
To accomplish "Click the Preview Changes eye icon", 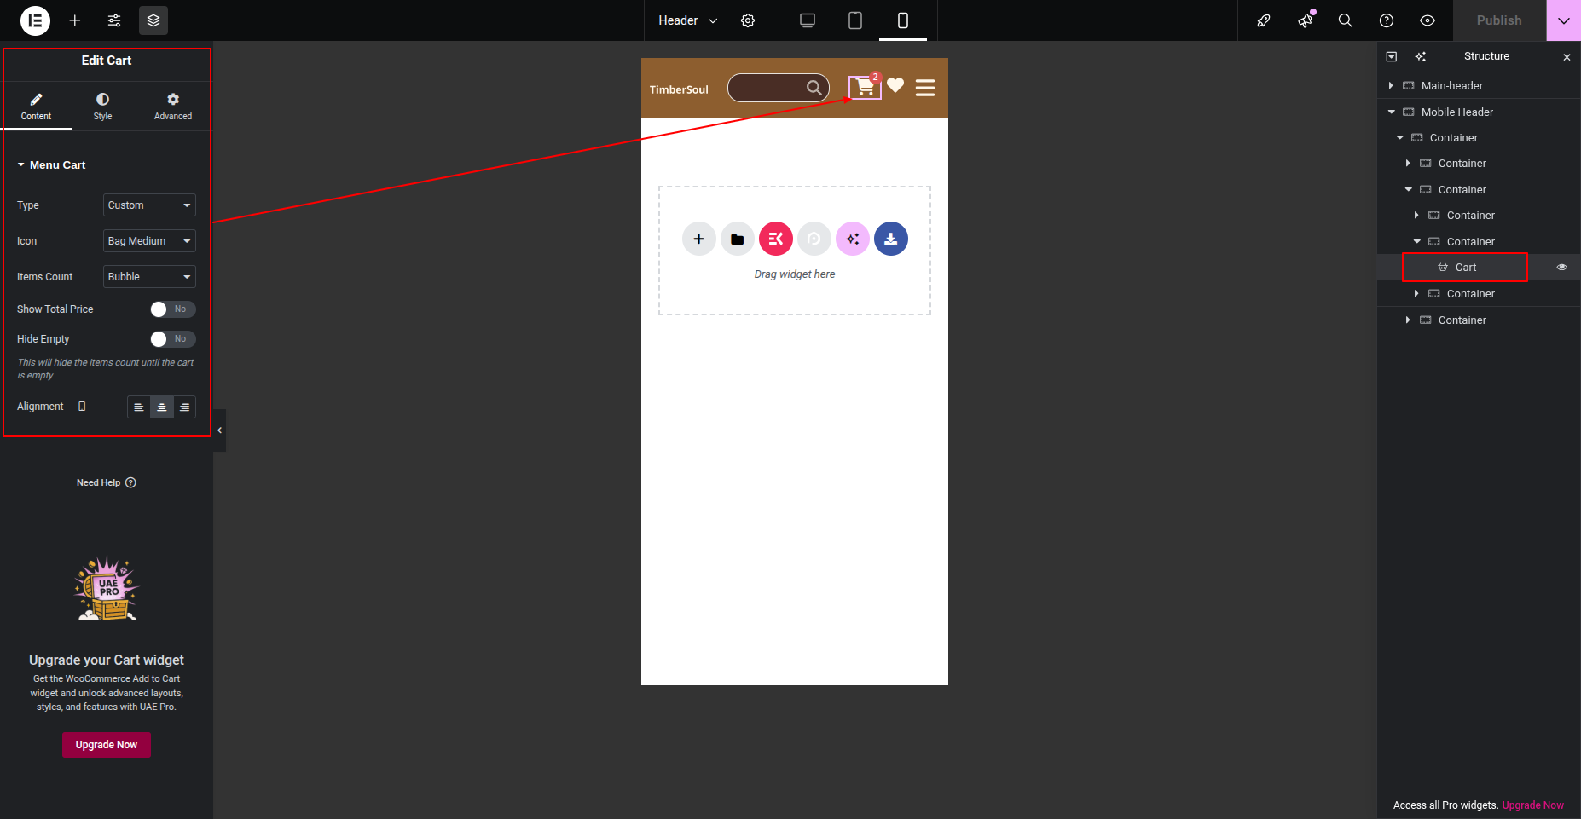I will [x=1427, y=20].
